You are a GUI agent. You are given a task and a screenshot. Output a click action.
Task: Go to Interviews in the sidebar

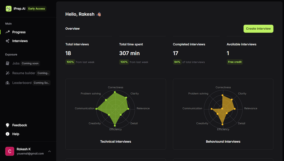(x=20, y=41)
